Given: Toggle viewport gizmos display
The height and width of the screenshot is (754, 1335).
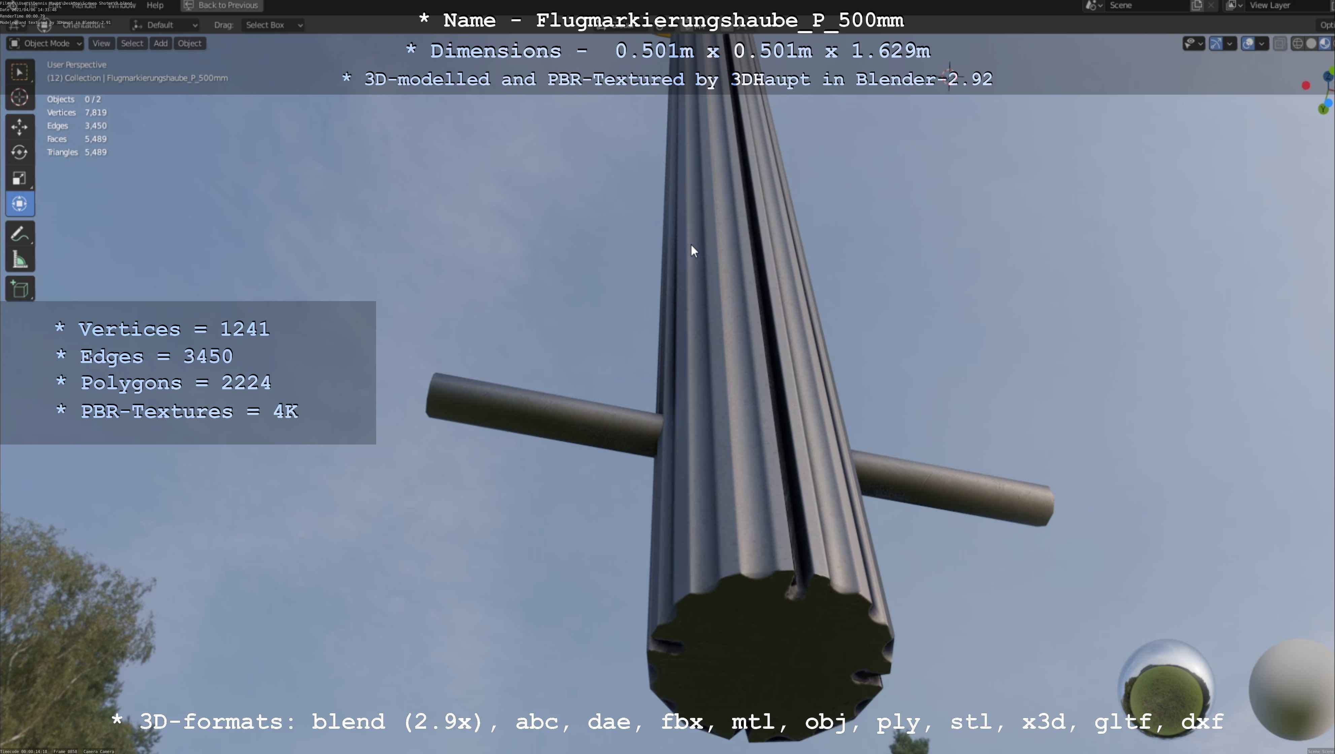Looking at the screenshot, I should tap(1216, 43).
